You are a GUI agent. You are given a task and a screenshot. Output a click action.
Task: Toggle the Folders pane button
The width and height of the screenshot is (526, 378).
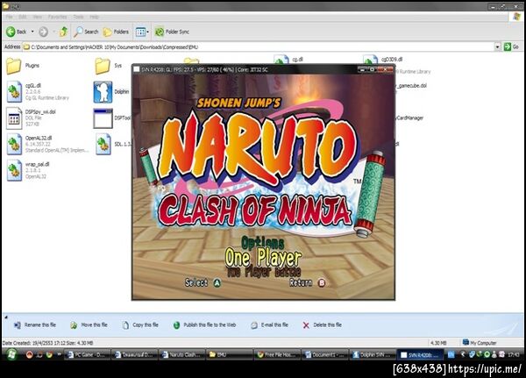click(x=116, y=32)
